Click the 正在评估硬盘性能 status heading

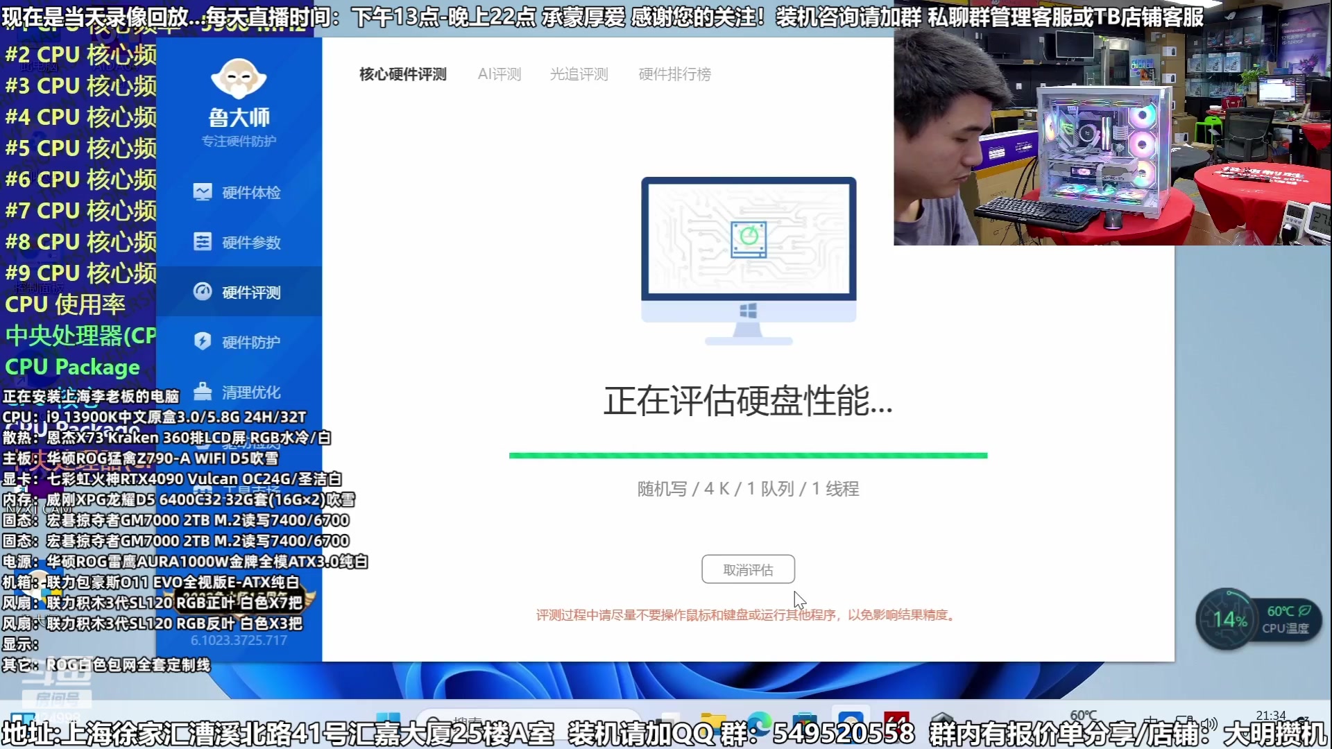pyautogui.click(x=748, y=401)
